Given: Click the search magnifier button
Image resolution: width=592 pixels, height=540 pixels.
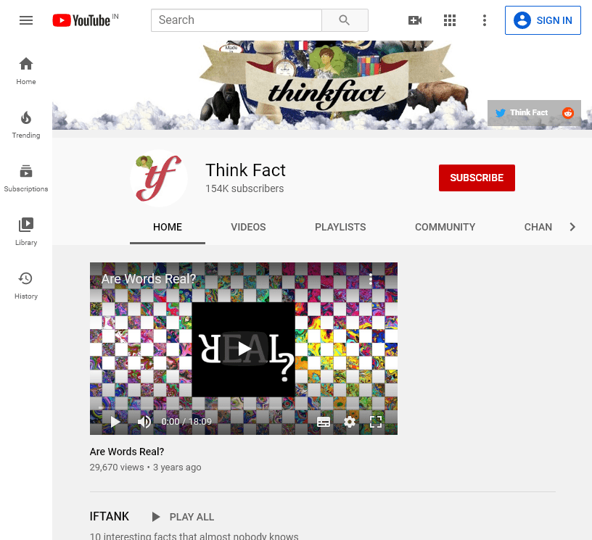Looking at the screenshot, I should tap(345, 20).
